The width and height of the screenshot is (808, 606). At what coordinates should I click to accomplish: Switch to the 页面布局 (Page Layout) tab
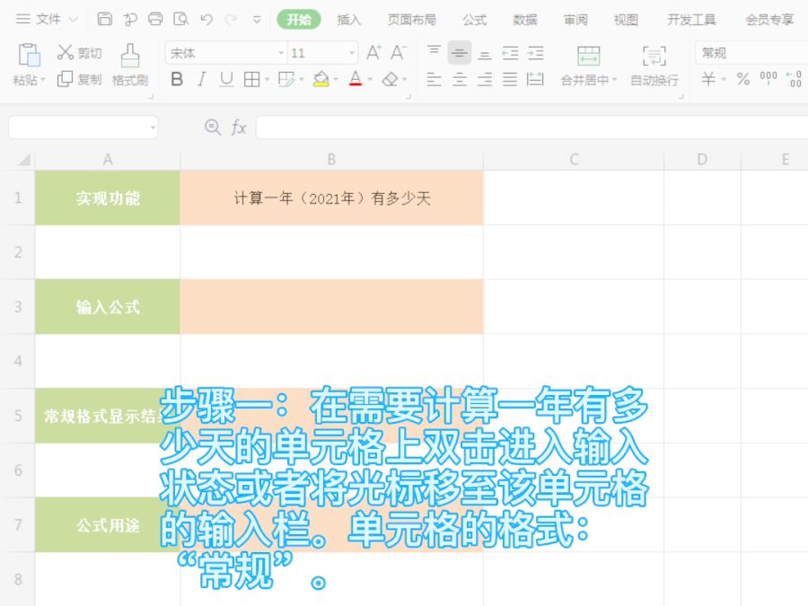click(412, 20)
